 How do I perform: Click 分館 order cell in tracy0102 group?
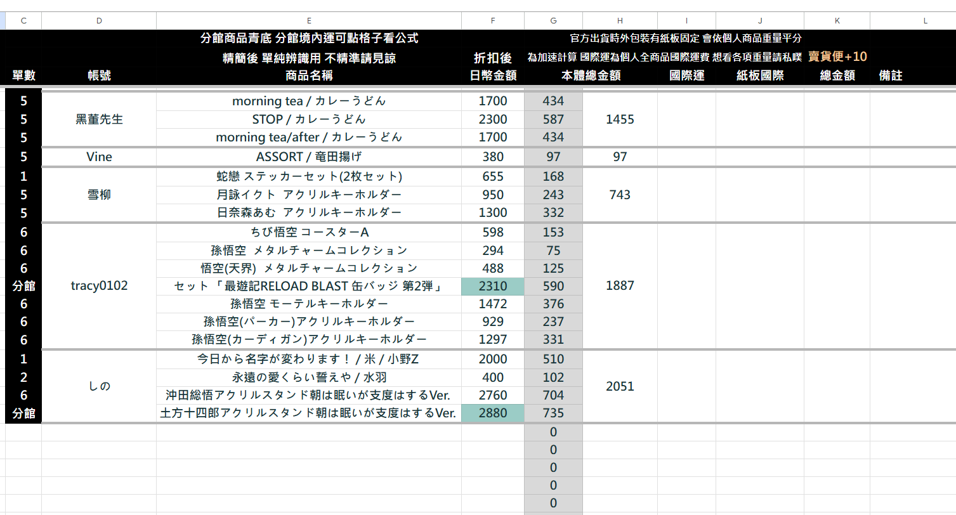tap(23, 286)
